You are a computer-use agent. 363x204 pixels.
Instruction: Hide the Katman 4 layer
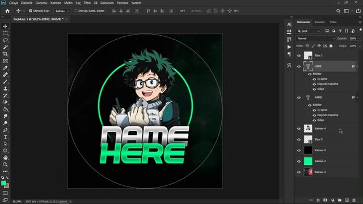coord(299,129)
